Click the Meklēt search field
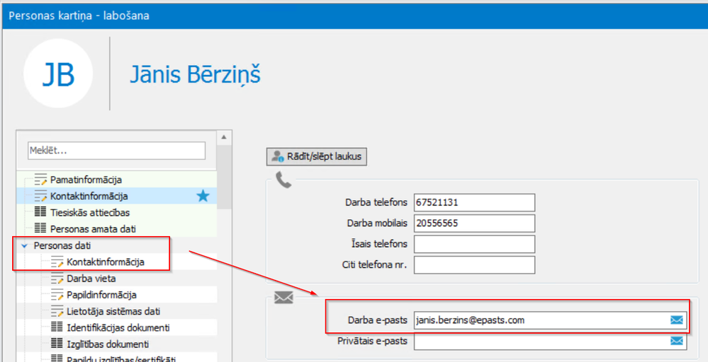708x362 pixels. click(x=116, y=151)
